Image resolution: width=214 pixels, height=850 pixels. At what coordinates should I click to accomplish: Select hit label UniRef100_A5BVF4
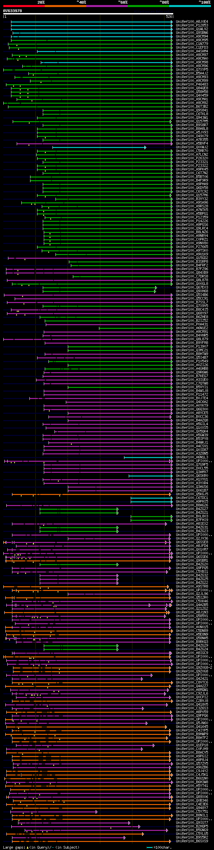[192, 144]
